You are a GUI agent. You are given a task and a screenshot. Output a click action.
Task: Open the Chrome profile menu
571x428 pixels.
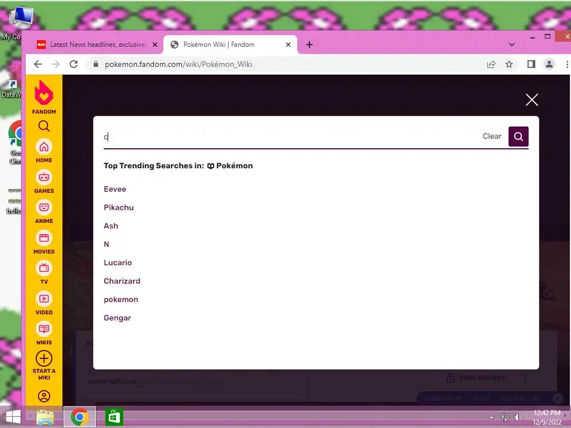coord(549,65)
